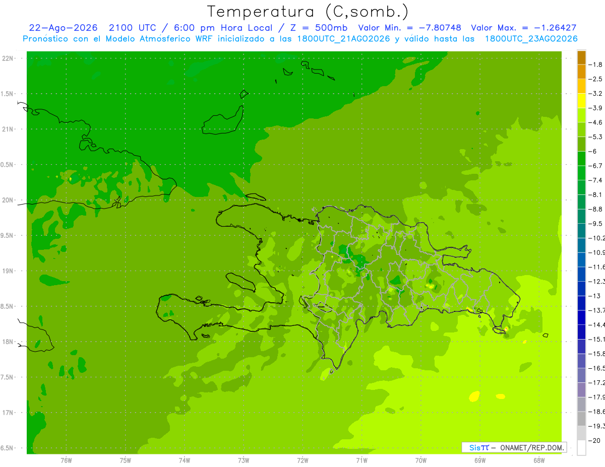605x467 pixels.
Task: Pick the orange swatch between -1.8 and -2.5
Action: (581, 72)
